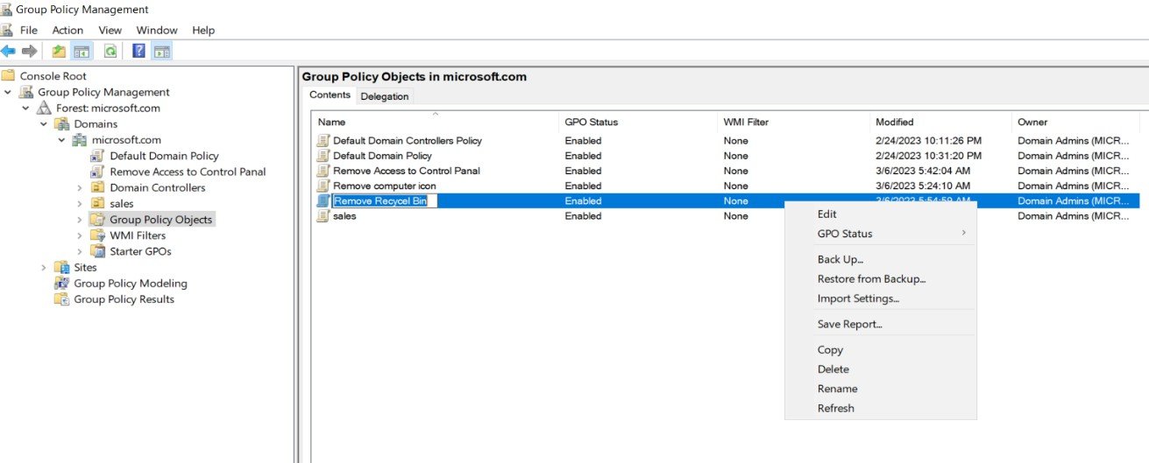Click the Forest: microsoft.com triangle icon
1149x463 pixels.
click(x=44, y=108)
